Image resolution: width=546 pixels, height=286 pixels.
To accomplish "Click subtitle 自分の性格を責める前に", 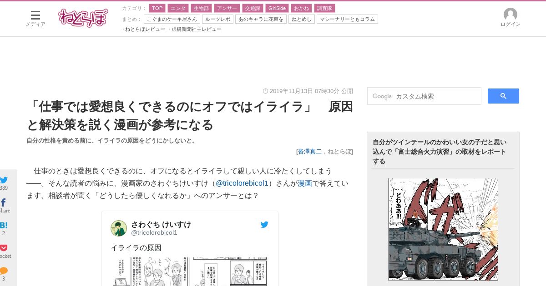I will (112, 140).
